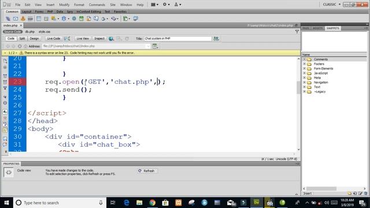Open the db.php related file
This screenshot has width=370, height=208.
click(30, 32)
